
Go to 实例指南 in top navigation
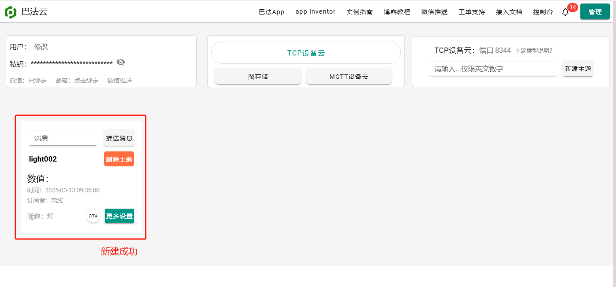click(359, 12)
